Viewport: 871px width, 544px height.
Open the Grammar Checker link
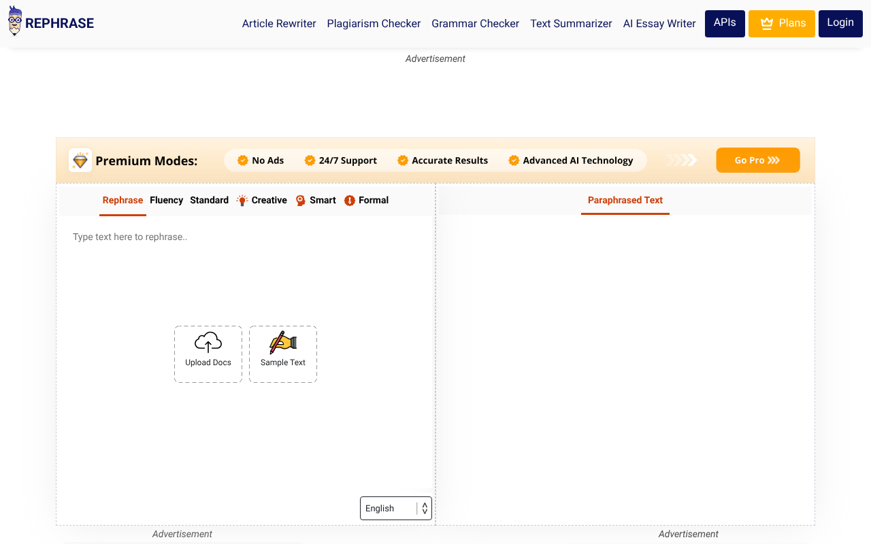point(475,24)
